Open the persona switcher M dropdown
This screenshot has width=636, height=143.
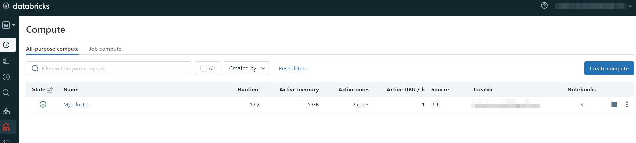[8, 25]
